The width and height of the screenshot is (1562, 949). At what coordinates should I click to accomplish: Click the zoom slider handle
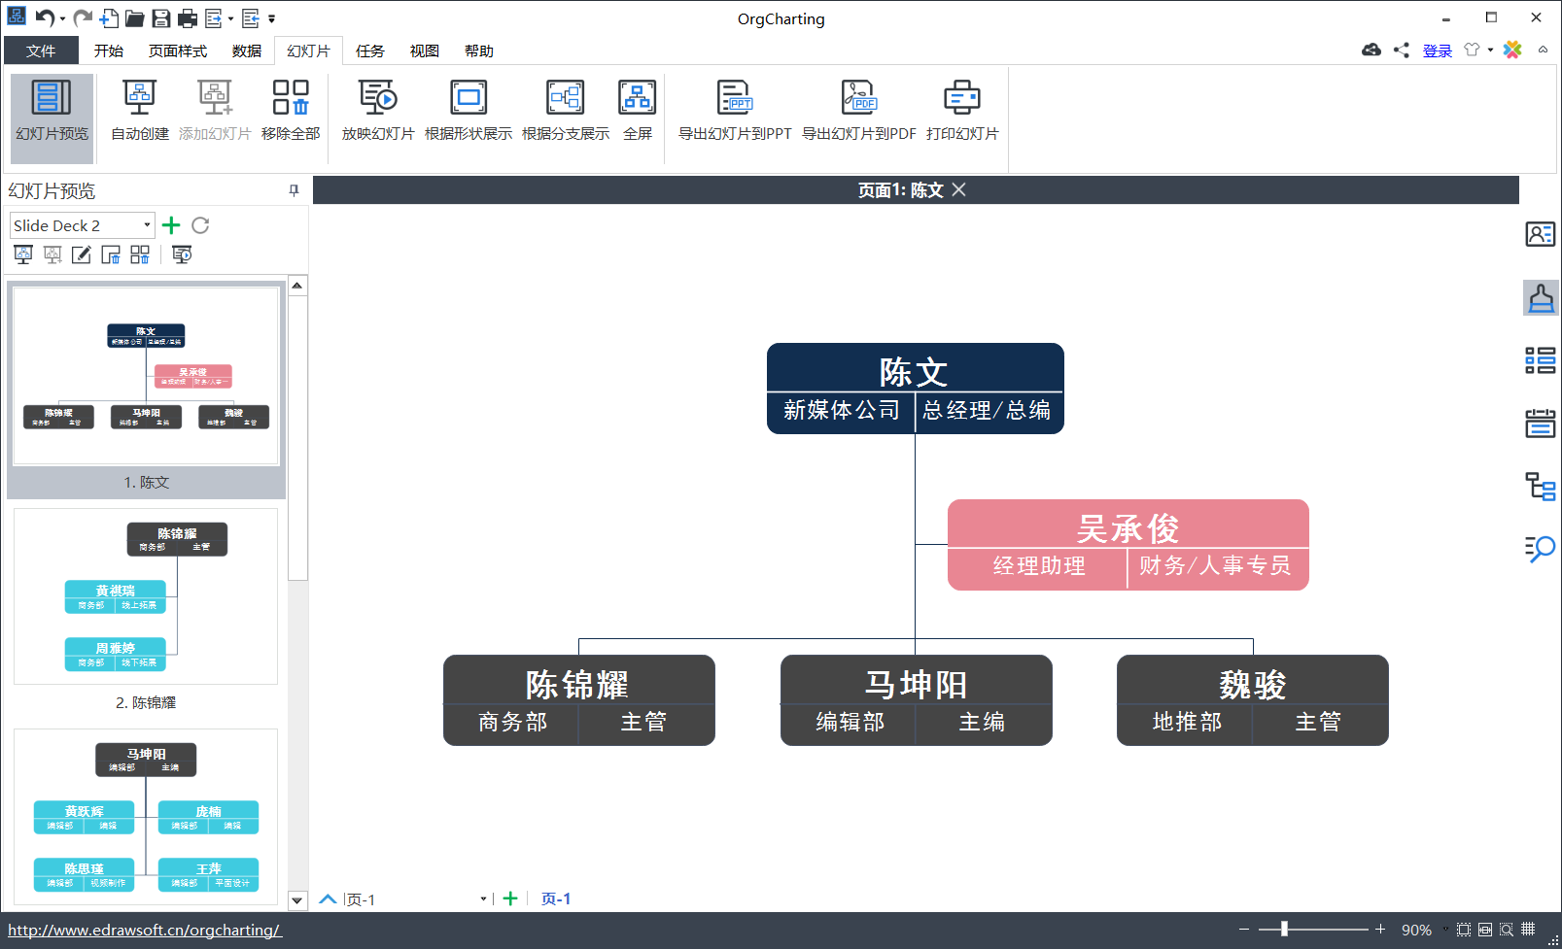[x=1284, y=930]
